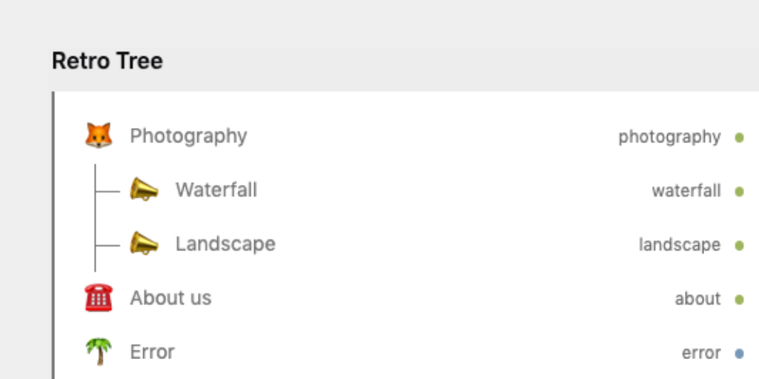Open the Landscape child page

tap(225, 244)
